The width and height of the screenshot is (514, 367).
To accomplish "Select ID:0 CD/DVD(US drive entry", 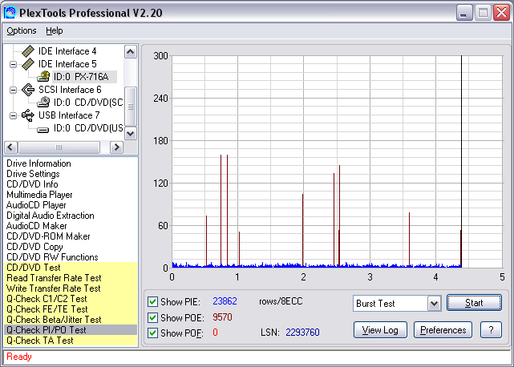I will coord(88,128).
